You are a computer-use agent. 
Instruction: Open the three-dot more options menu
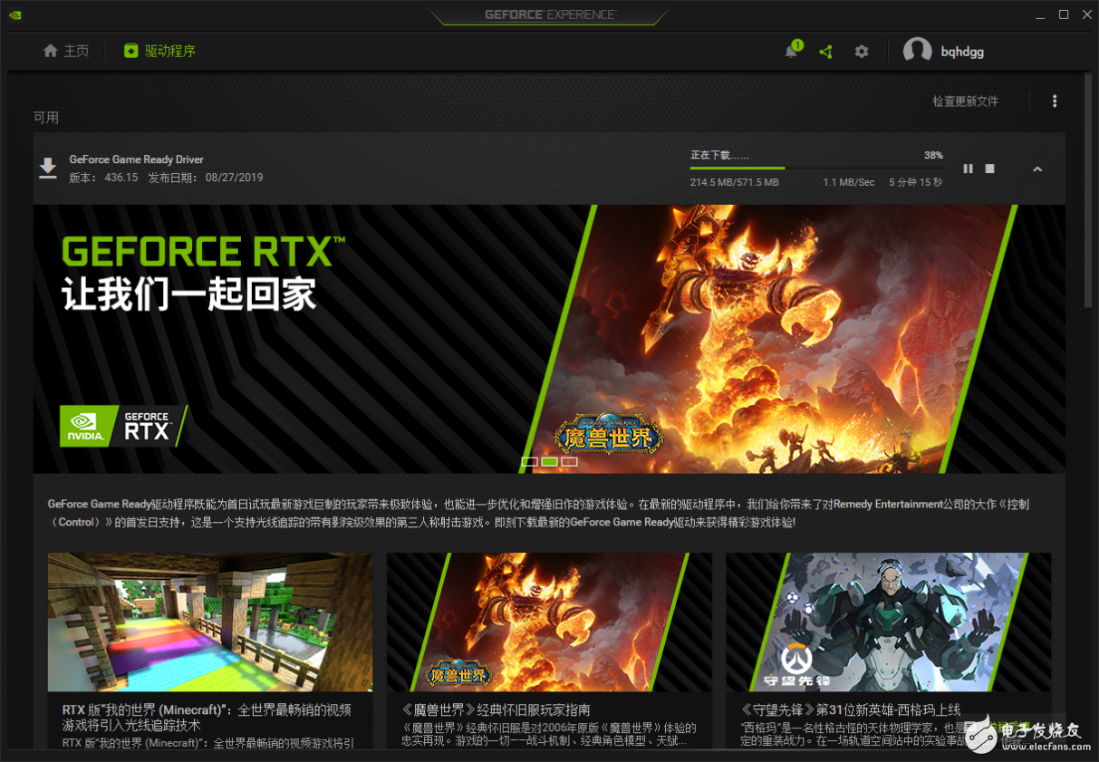click(1055, 101)
